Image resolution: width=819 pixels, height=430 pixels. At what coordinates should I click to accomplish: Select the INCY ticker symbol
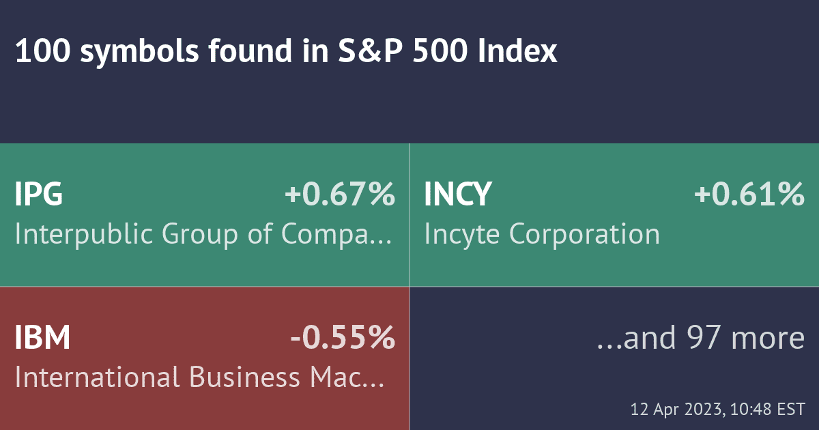click(457, 195)
